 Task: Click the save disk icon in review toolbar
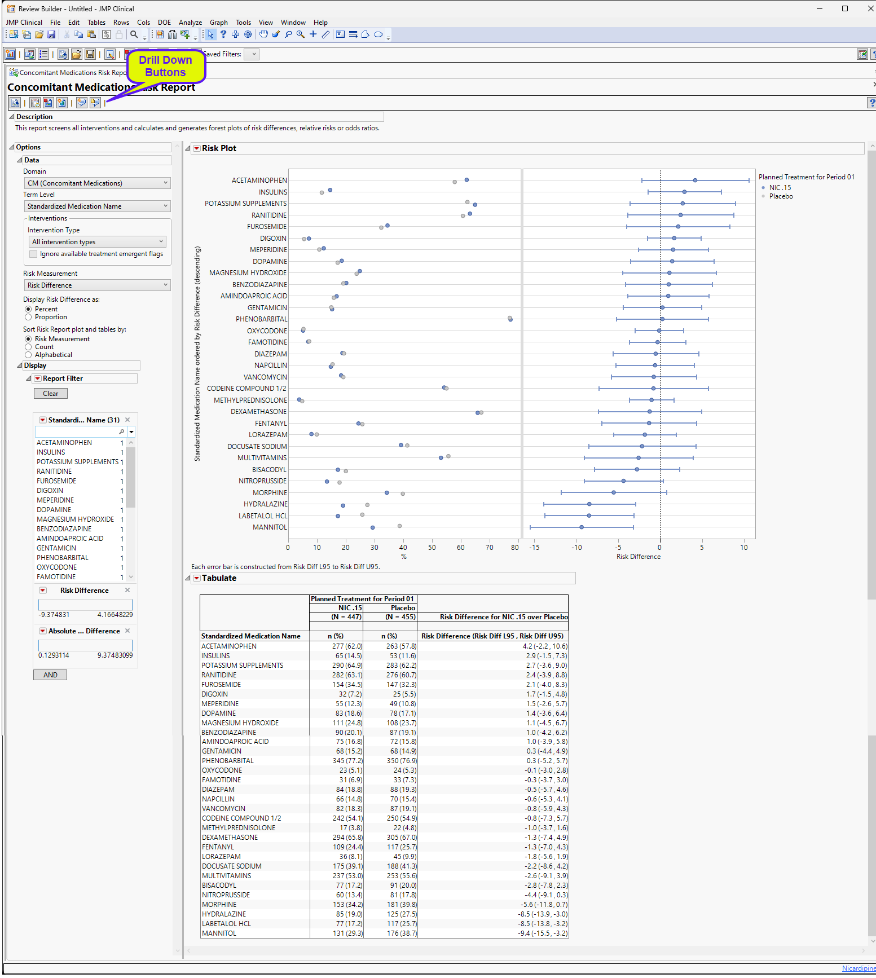click(x=90, y=55)
